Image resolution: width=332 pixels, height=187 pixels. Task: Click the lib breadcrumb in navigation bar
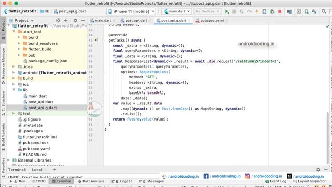[x=45, y=11]
